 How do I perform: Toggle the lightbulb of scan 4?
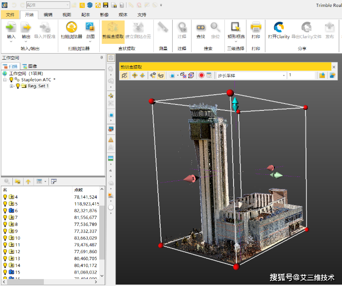pos(5,197)
